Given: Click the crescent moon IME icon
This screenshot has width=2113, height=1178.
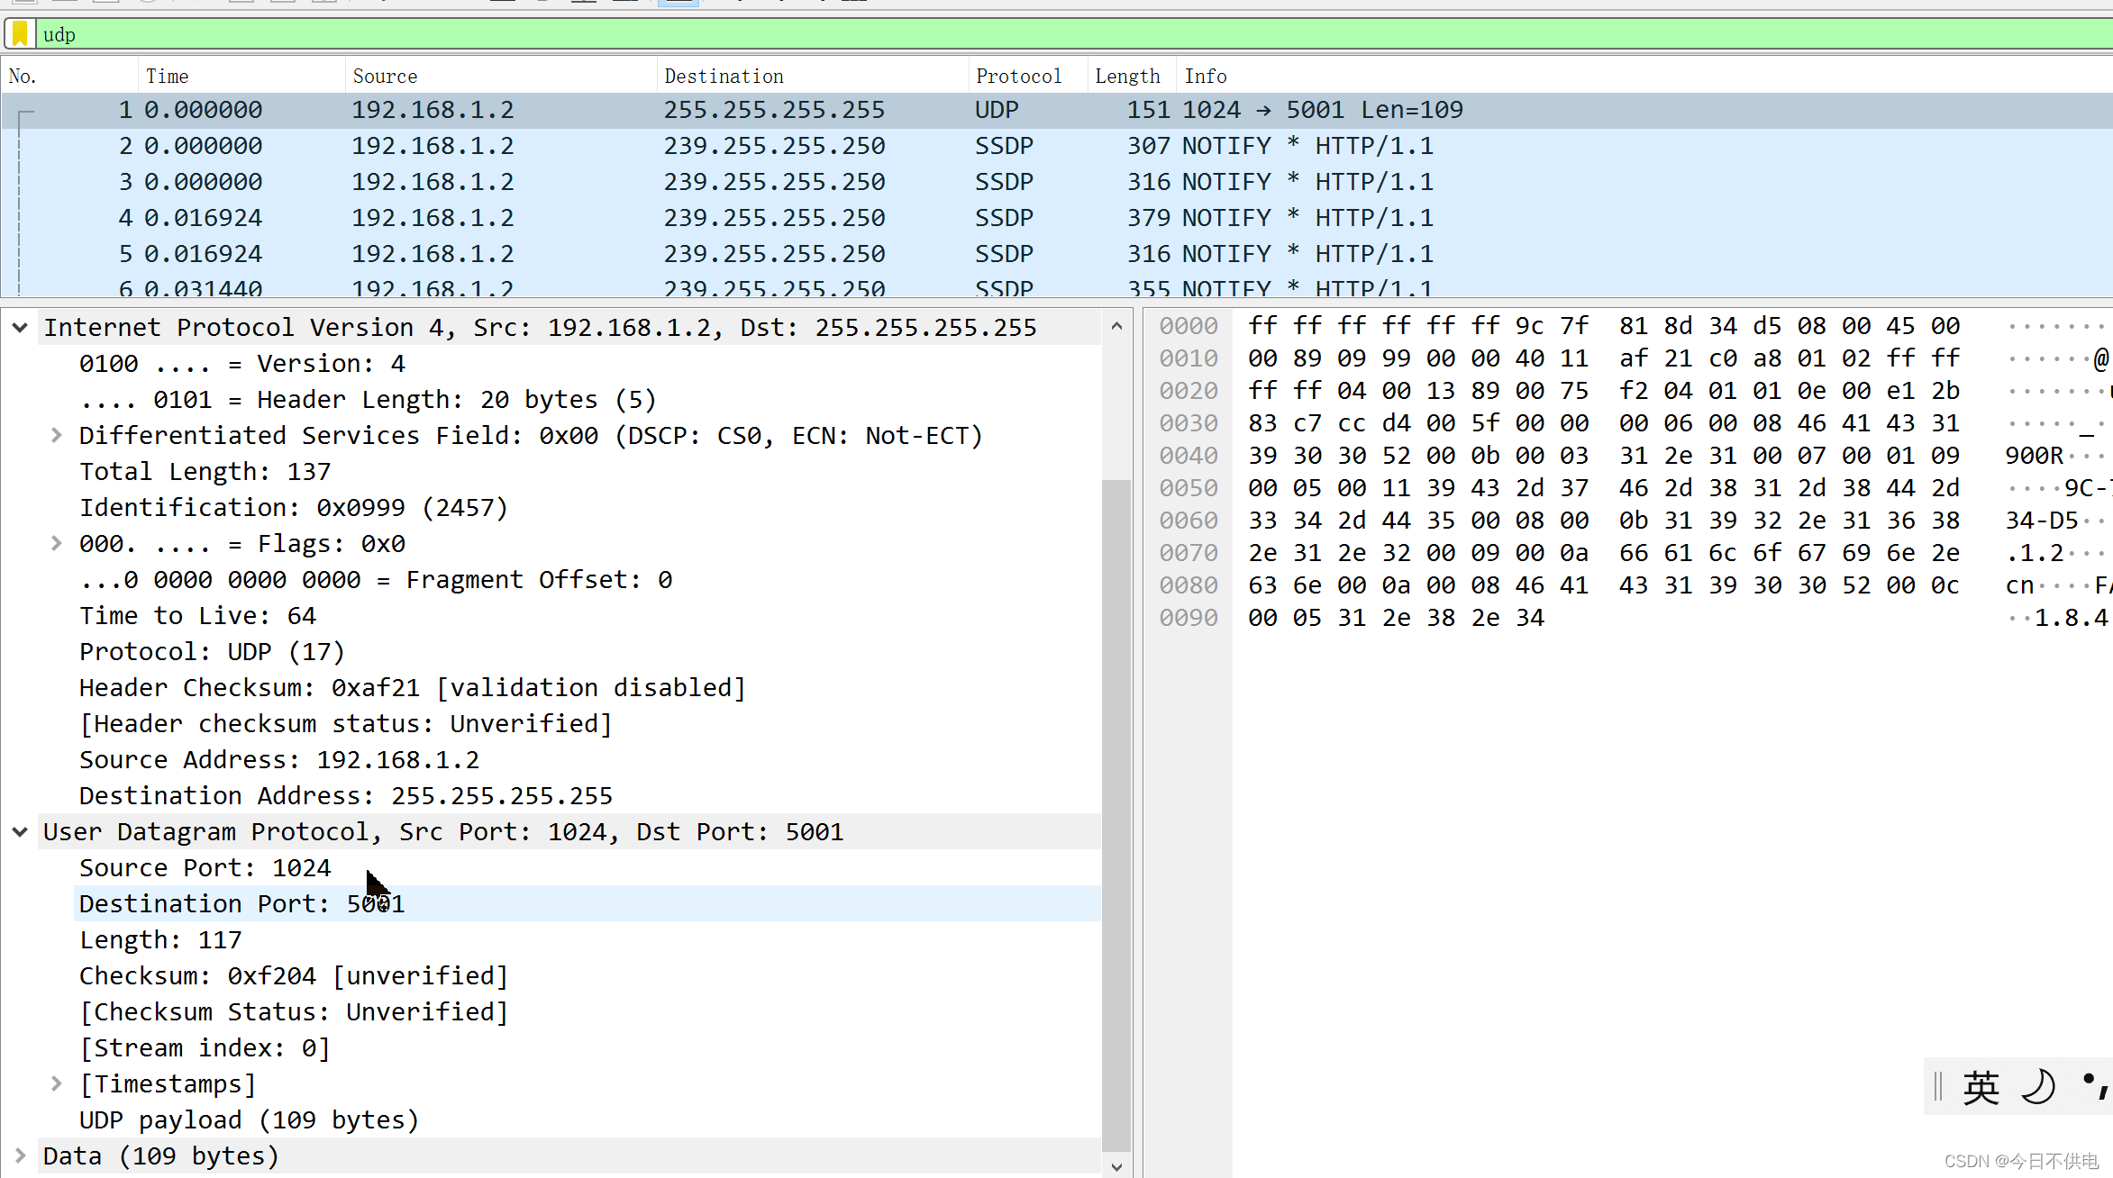Looking at the screenshot, I should (2038, 1086).
